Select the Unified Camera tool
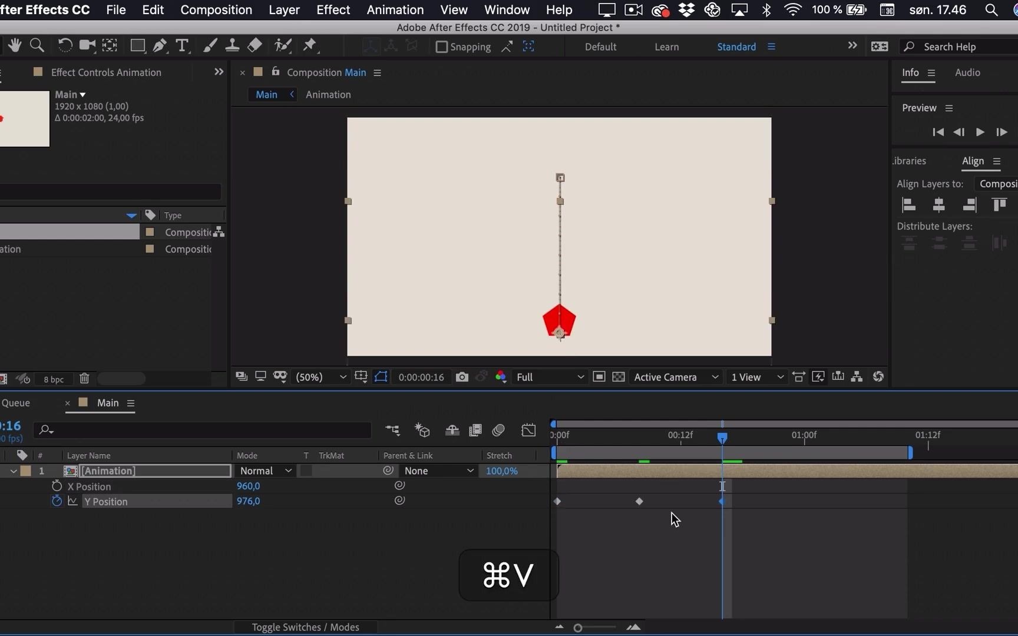The width and height of the screenshot is (1018, 636). (87, 46)
